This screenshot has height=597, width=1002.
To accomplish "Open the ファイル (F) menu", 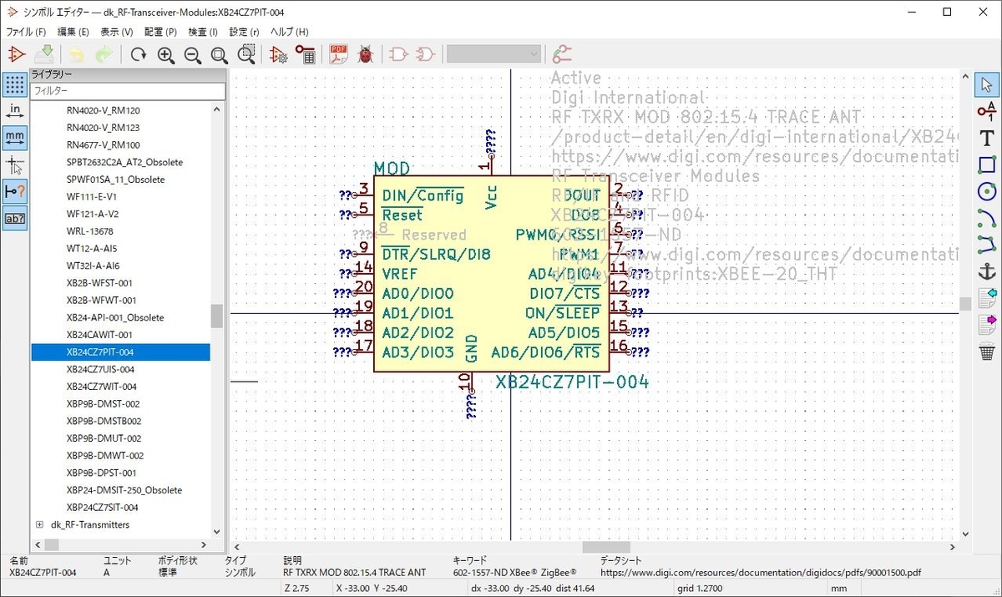I will pos(26,32).
